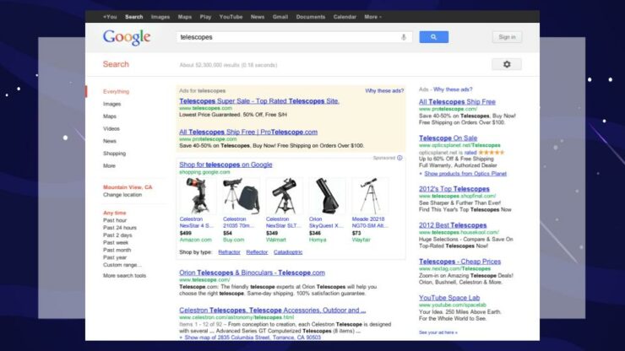Open the Orion SkyQuest telescope thumbnail
This screenshot has width=625, height=351.
(327, 196)
